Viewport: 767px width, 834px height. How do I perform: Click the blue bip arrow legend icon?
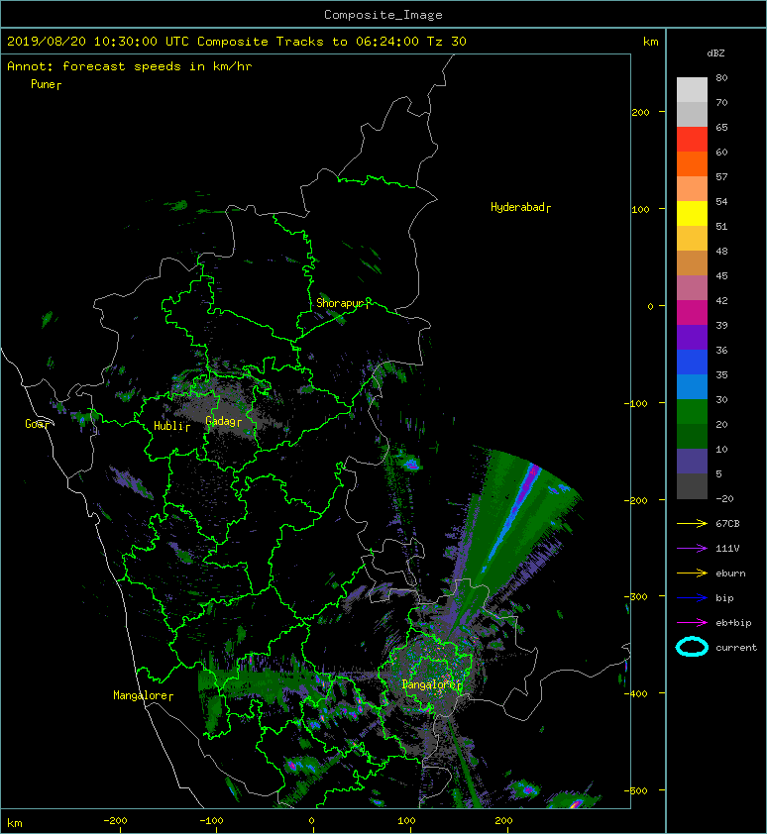692,598
